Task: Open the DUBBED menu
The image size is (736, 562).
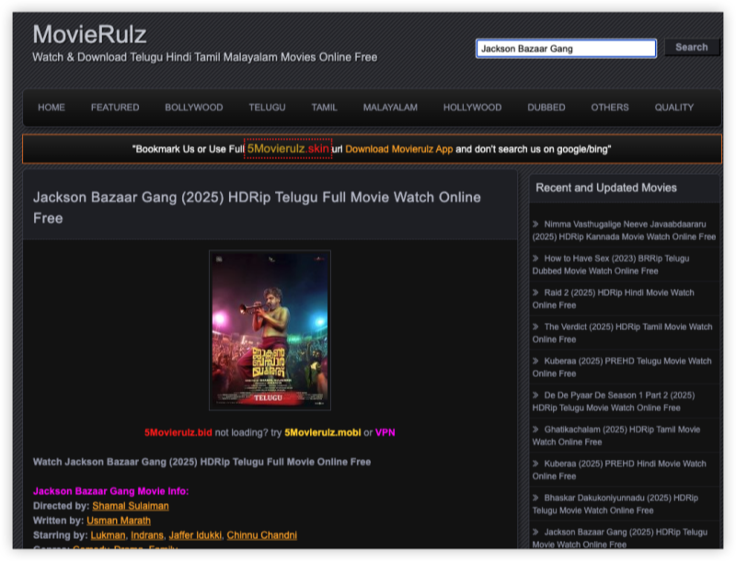Action: pos(546,108)
